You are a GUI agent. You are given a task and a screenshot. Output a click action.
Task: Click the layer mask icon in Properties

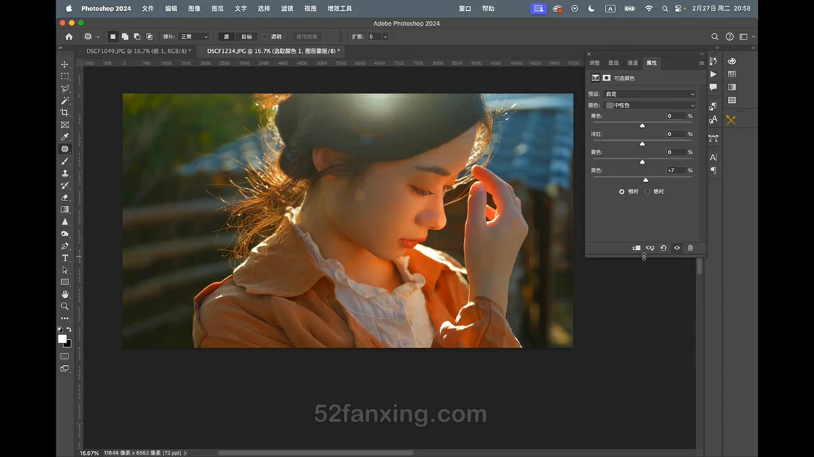tap(606, 78)
